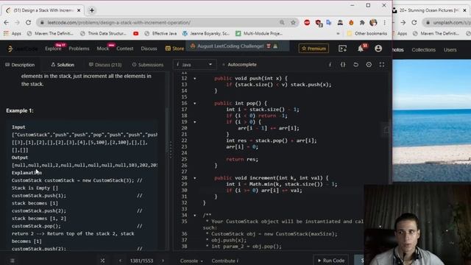The width and height of the screenshot is (471, 265).
Task: Click the Premium button
Action: pos(314,49)
